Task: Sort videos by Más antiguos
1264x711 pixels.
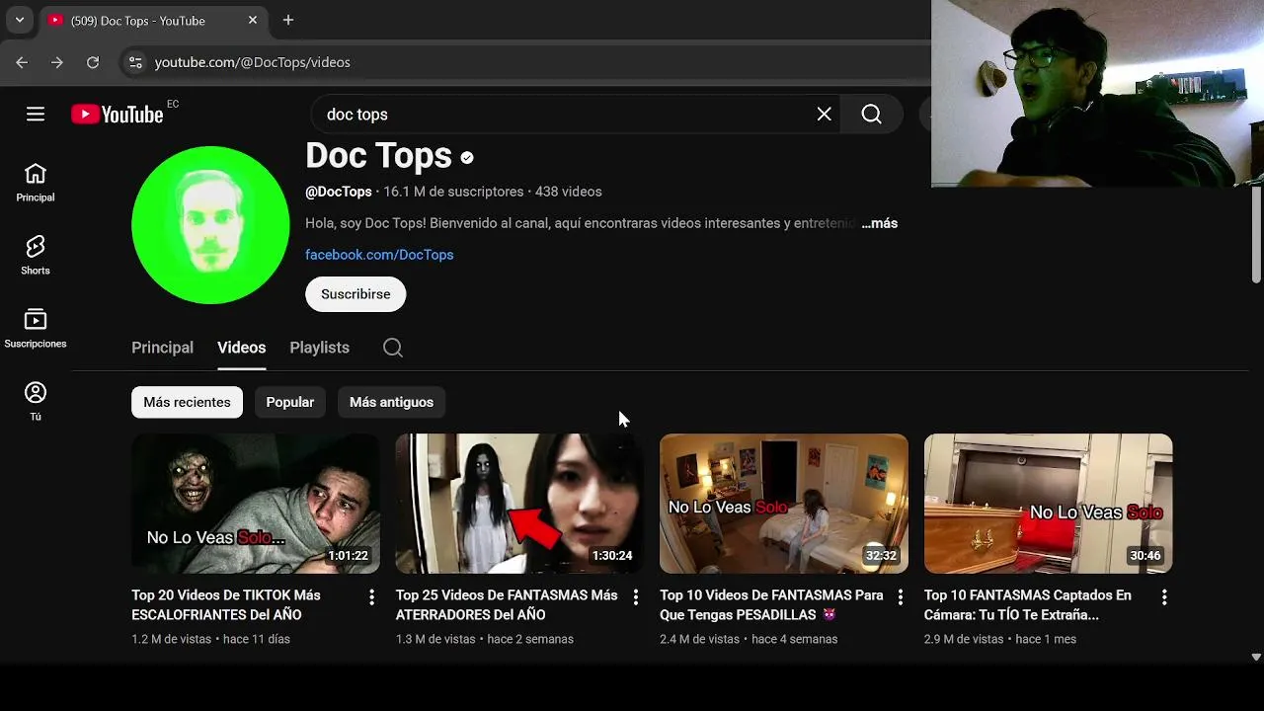Action: [391, 402]
